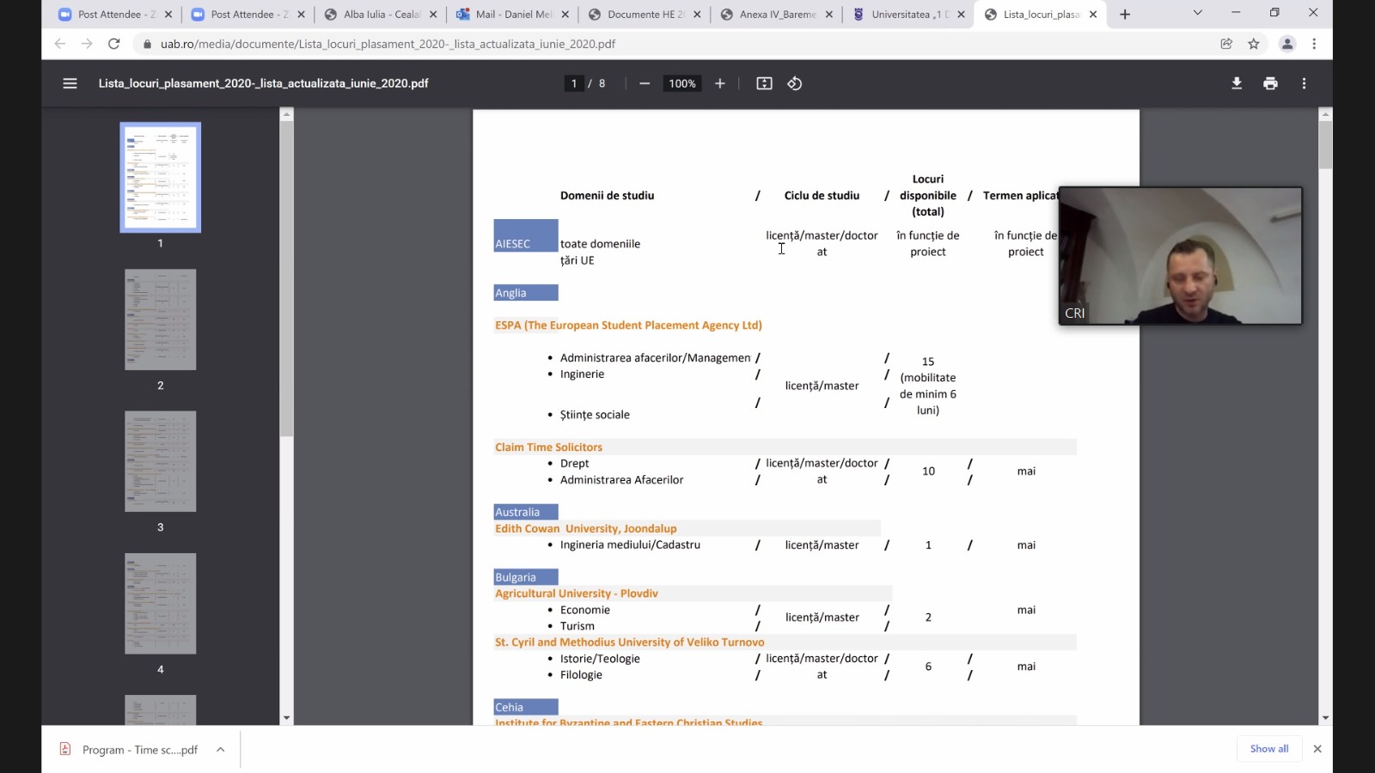Open options chevron for downloaded Program PDF
This screenshot has height=773, width=1375.
point(221,750)
